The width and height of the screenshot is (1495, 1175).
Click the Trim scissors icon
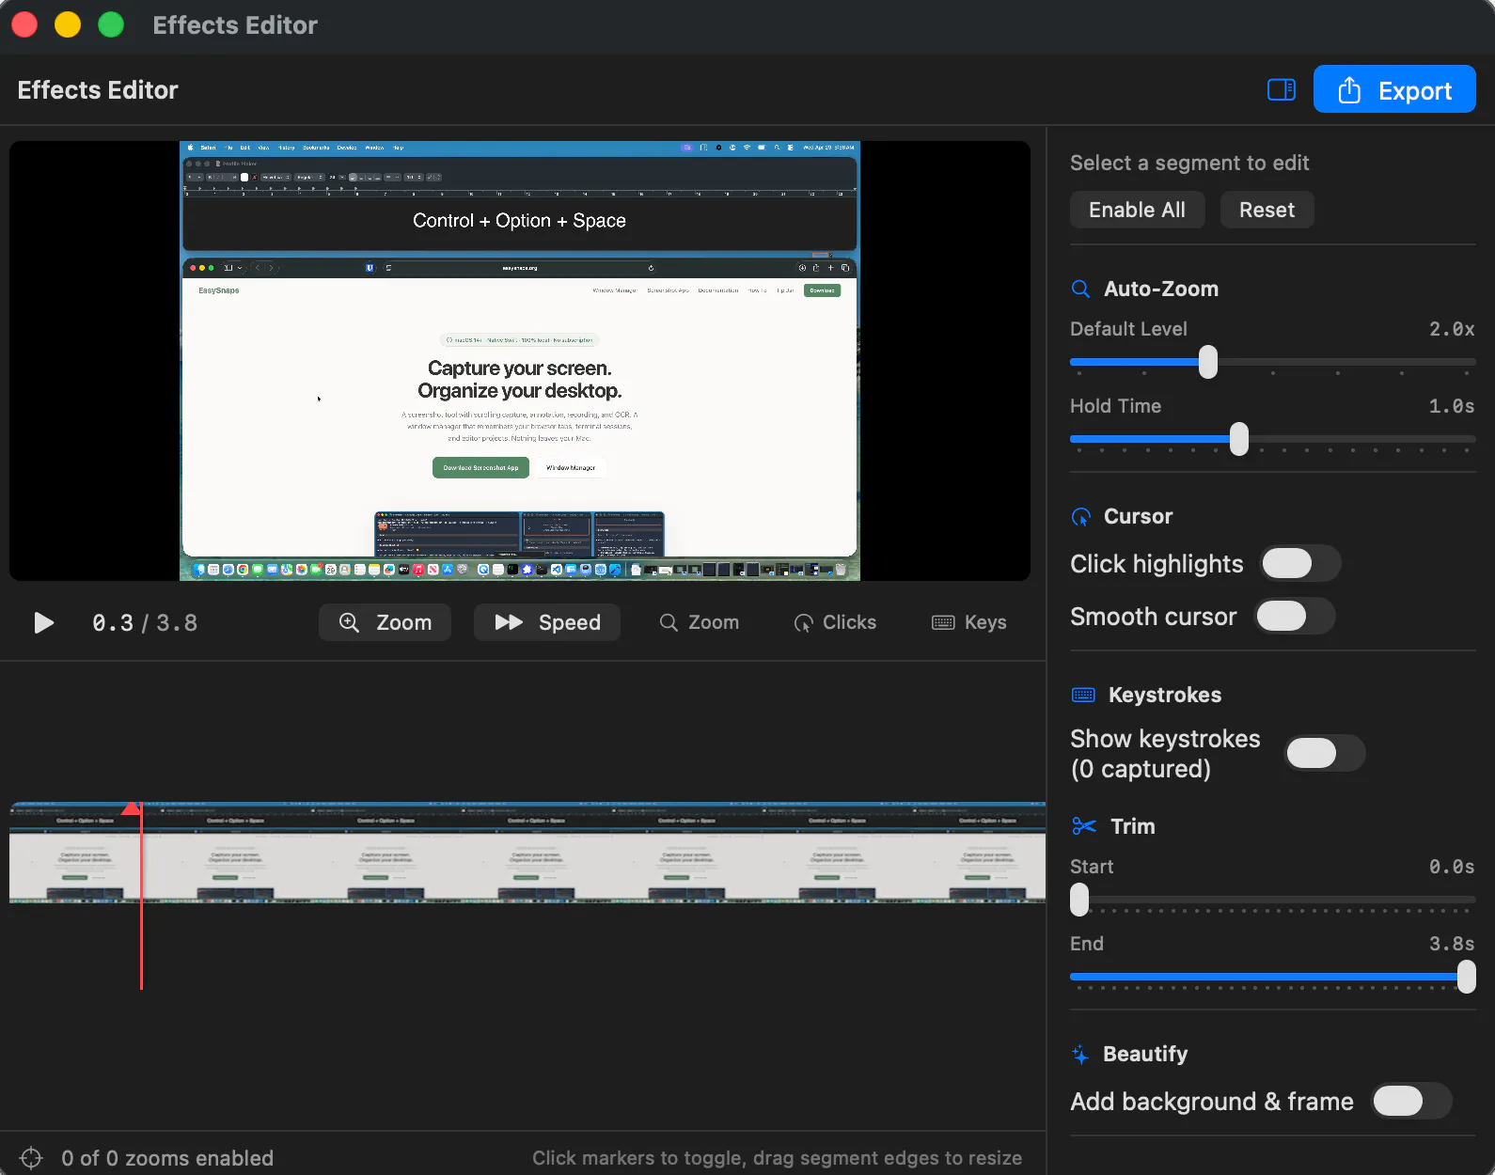pyautogui.click(x=1084, y=826)
